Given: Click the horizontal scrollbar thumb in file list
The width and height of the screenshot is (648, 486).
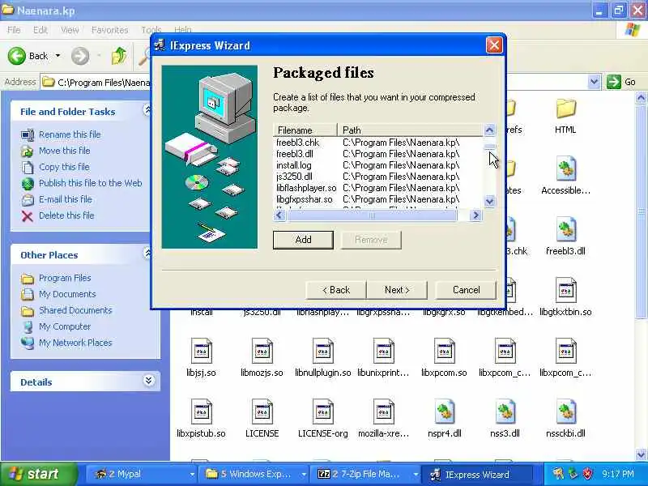Looking at the screenshot, I should click(x=372, y=215).
